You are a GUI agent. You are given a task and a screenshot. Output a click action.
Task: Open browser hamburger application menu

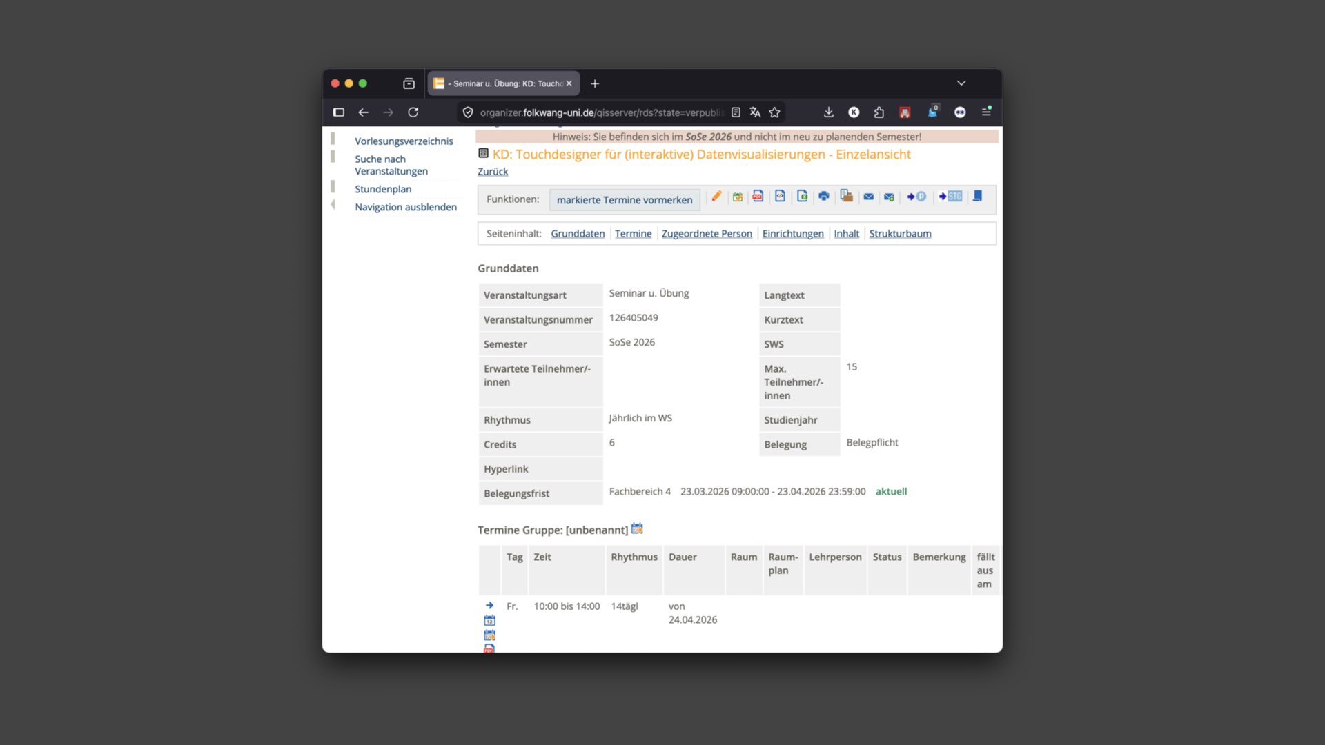(x=986, y=112)
